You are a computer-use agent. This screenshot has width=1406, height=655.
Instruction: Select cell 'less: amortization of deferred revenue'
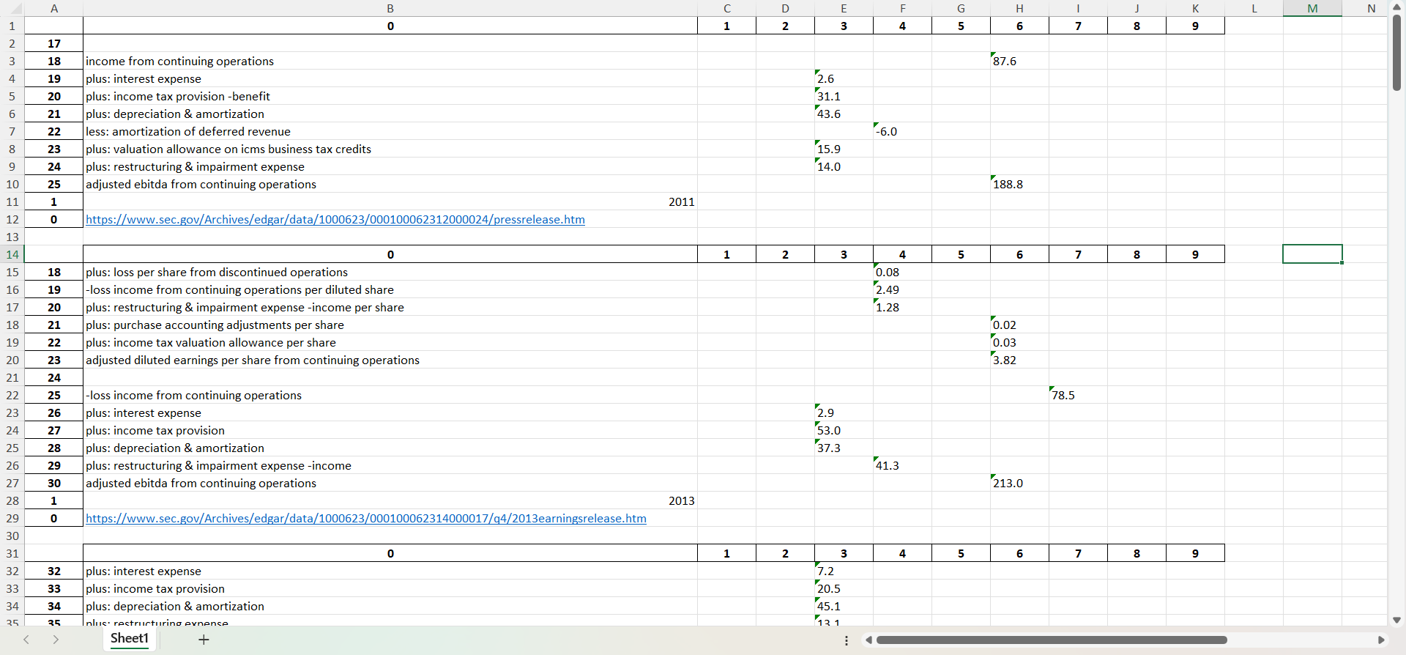point(390,131)
